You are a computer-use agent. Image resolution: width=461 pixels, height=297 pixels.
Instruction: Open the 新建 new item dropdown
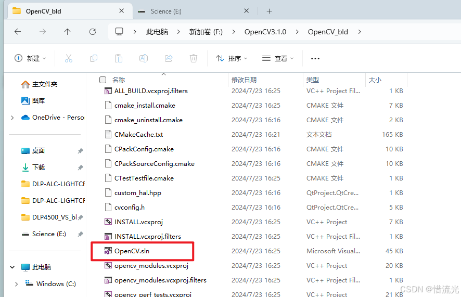30,58
